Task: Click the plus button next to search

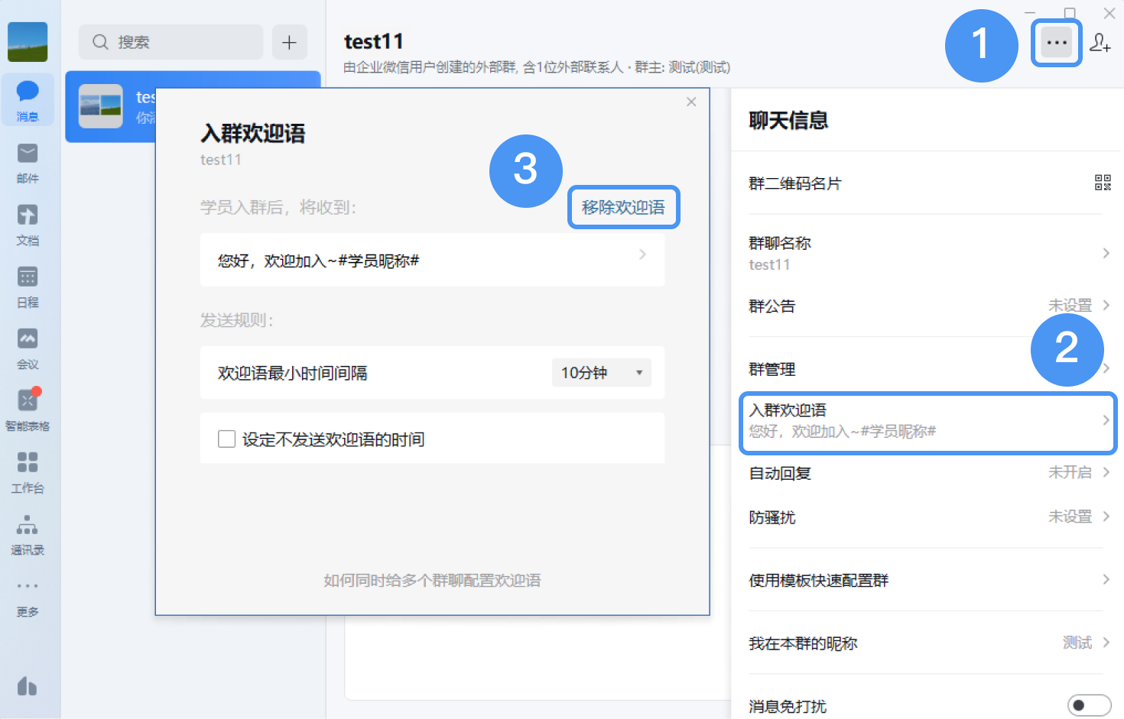Action: [289, 42]
